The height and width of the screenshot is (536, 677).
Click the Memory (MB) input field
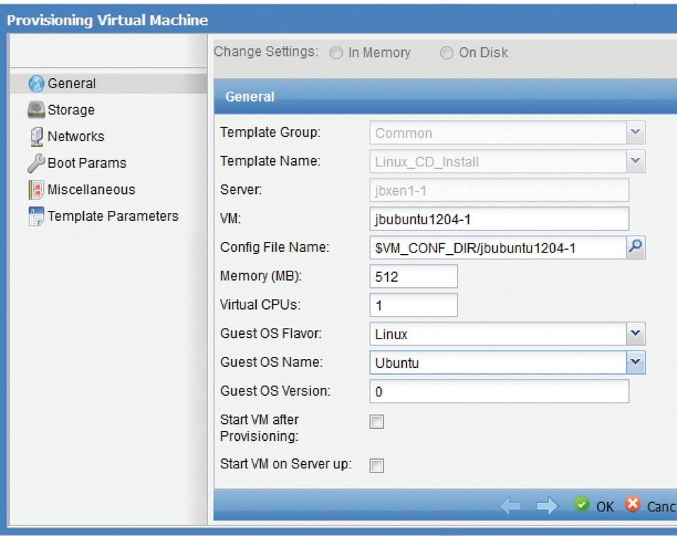point(413,276)
